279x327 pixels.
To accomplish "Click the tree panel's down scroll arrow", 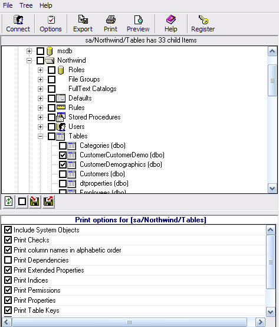I will (273, 188).
